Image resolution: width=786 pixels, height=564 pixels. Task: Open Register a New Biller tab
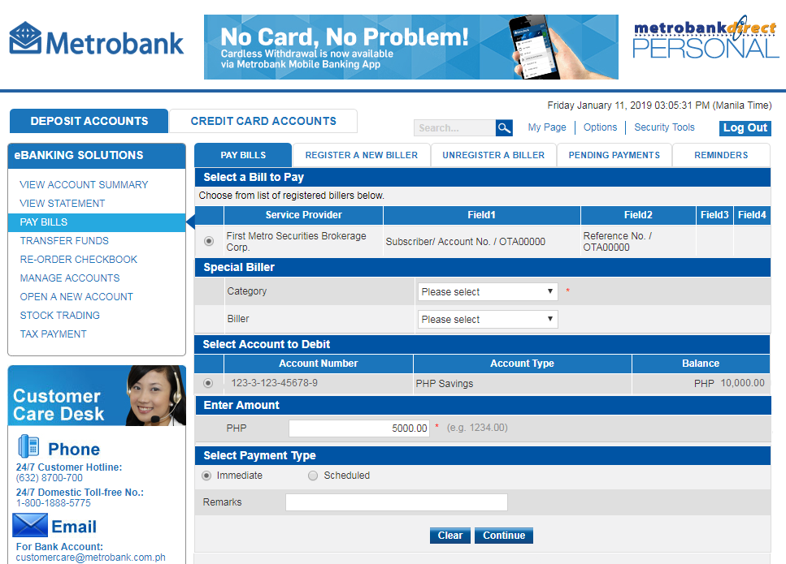click(362, 155)
